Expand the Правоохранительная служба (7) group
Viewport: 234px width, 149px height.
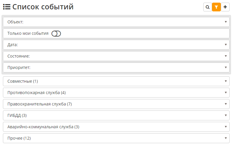coord(116,104)
